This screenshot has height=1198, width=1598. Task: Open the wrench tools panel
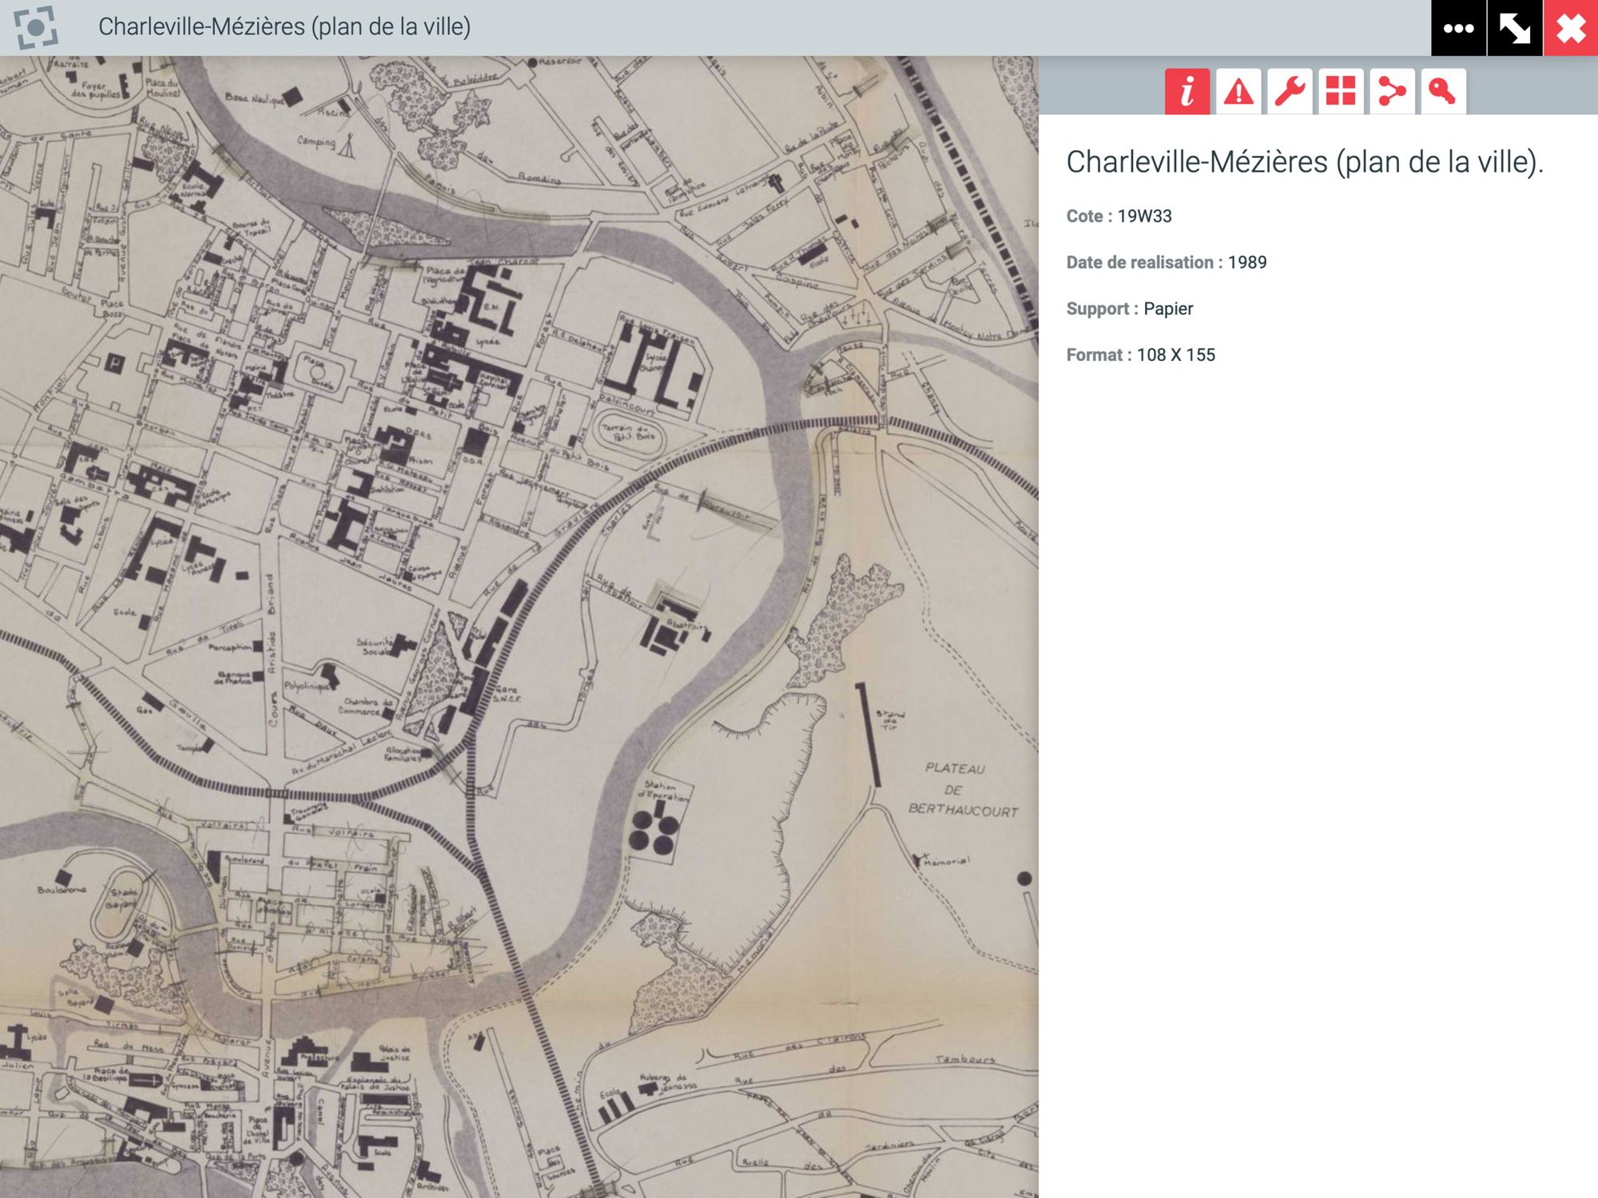click(x=1290, y=91)
